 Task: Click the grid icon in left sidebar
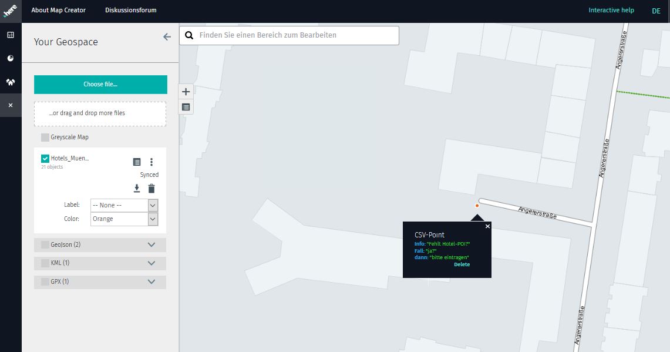coord(11,35)
